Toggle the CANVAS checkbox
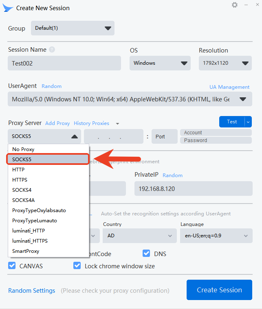 click(x=12, y=266)
